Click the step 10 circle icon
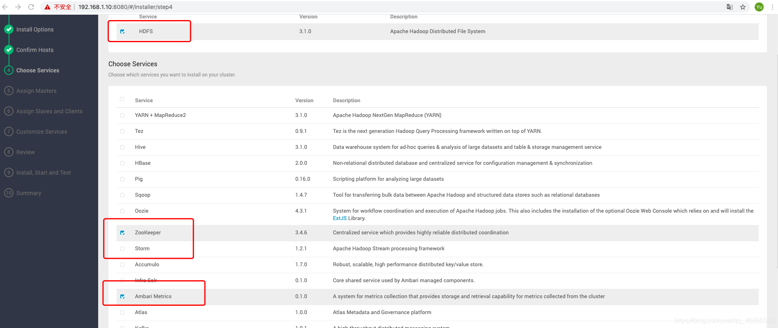Image resolution: width=778 pixels, height=328 pixels. pos(9,193)
